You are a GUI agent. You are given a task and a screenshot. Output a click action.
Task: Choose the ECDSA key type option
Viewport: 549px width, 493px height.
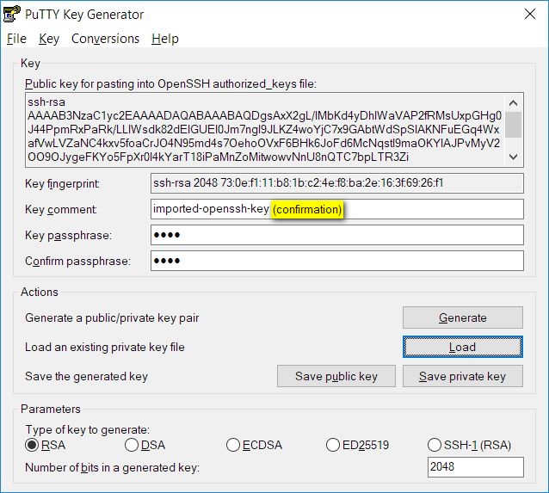233,445
